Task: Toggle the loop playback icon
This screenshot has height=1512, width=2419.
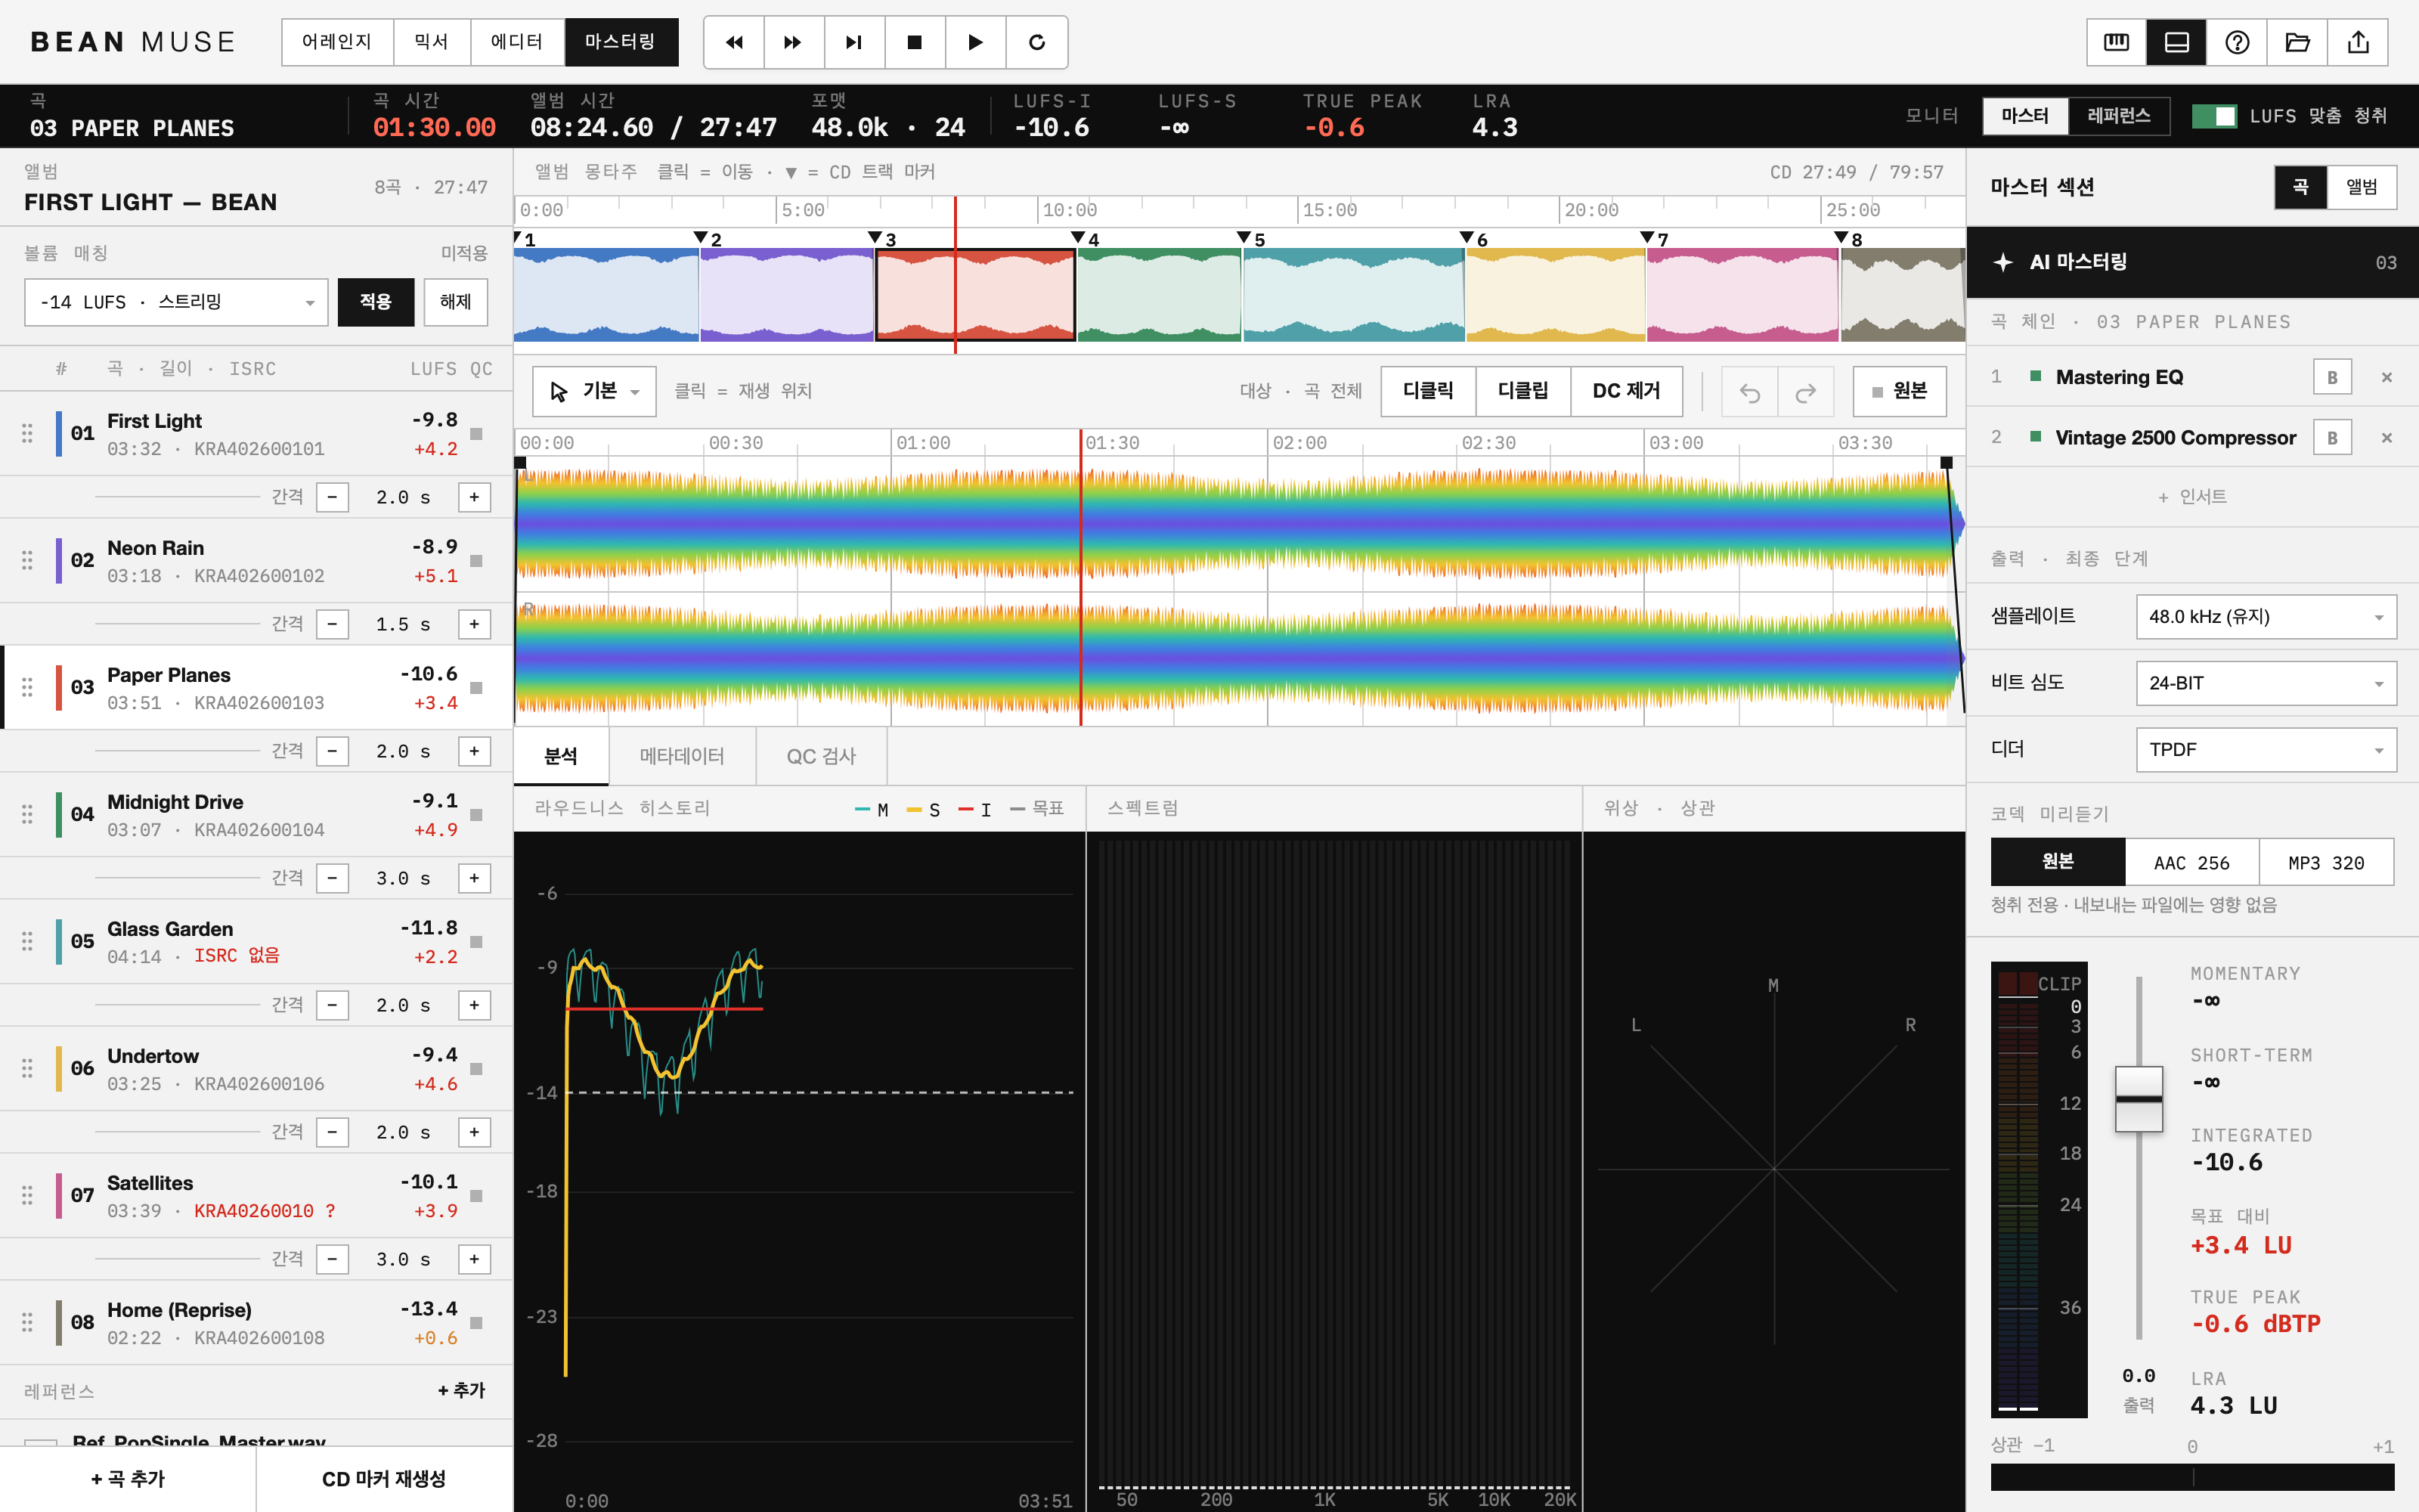Action: point(1036,42)
